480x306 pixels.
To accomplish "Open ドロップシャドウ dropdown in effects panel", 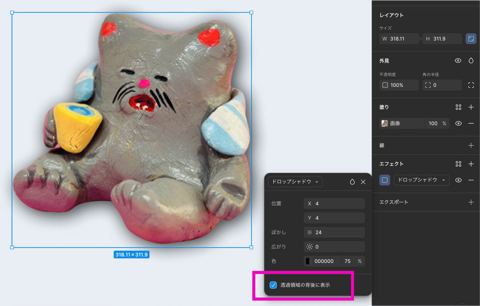I will pyautogui.click(x=422, y=180).
